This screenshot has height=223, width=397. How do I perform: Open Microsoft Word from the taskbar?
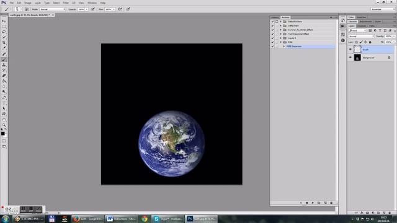[122, 219]
